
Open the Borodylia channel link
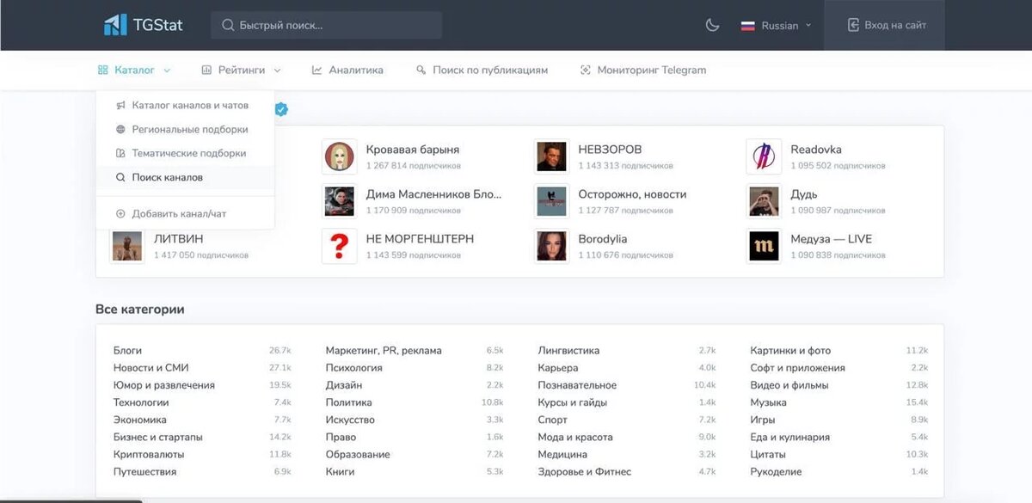603,239
